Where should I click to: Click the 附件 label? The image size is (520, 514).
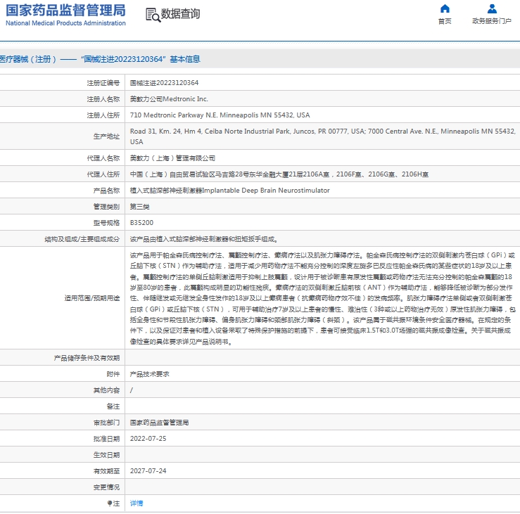pos(113,374)
